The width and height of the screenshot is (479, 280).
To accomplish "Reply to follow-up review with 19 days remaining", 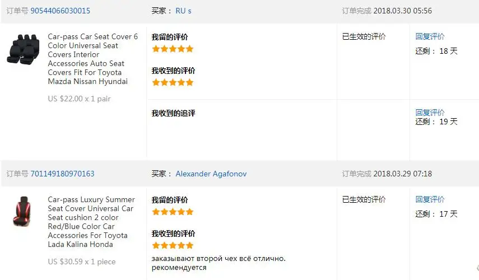I will tap(430, 113).
